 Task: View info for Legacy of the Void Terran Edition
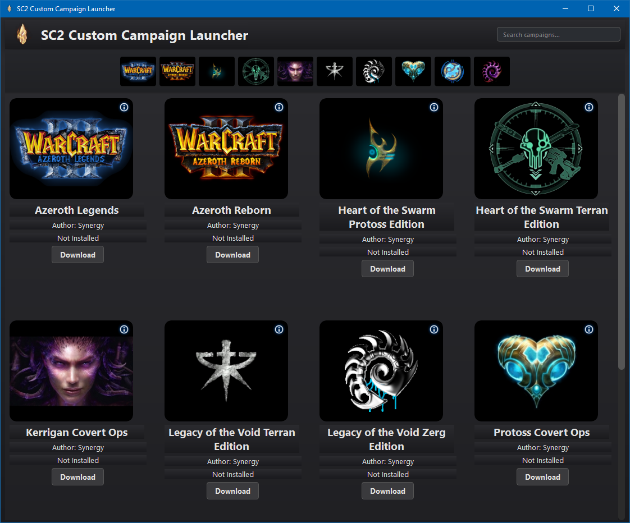[279, 329]
